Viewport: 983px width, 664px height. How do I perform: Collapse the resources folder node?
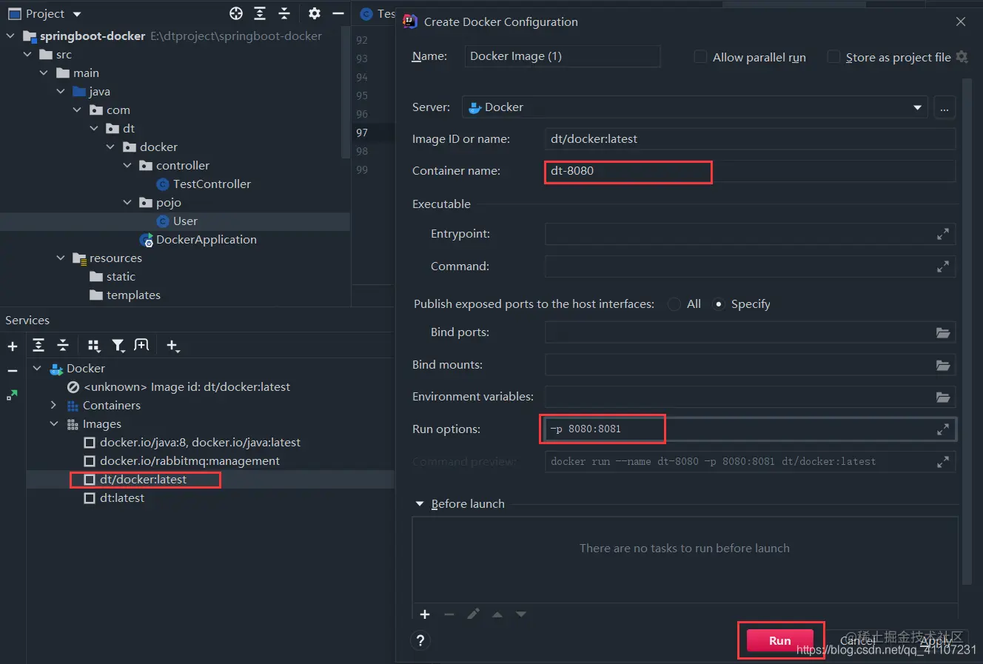pos(61,258)
